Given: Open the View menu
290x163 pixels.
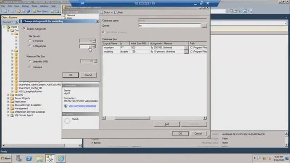Looking at the screenshot, I should [17, 6].
